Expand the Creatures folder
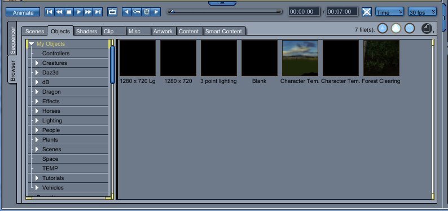The width and height of the screenshot is (448, 211). coord(37,63)
